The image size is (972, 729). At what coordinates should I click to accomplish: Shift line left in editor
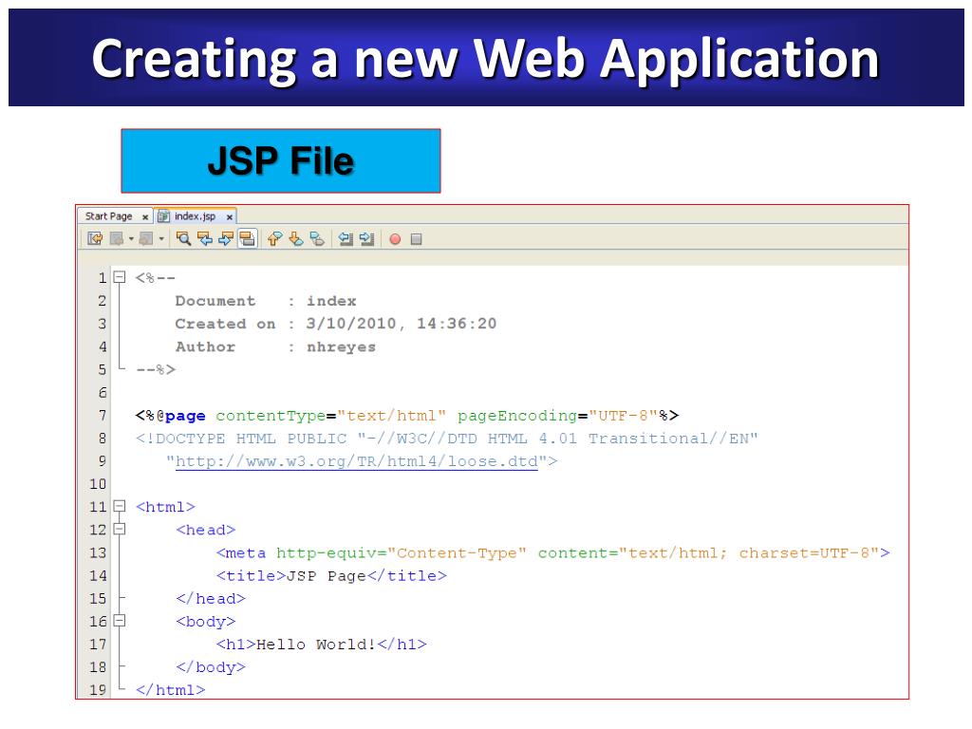click(346, 239)
